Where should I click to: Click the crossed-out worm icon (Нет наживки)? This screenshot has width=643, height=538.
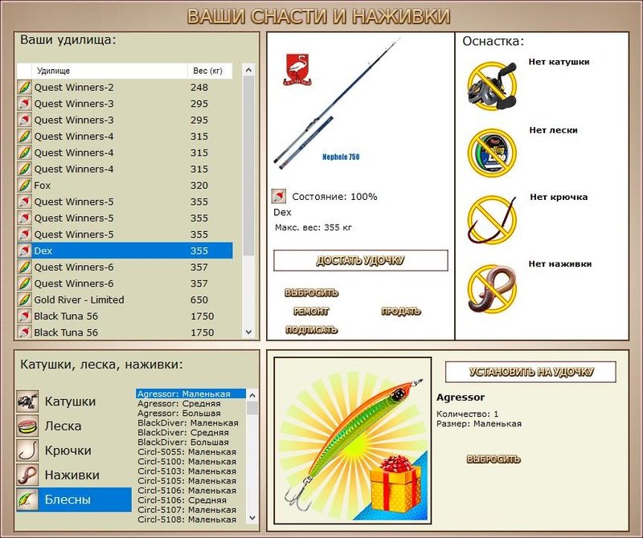[492, 288]
